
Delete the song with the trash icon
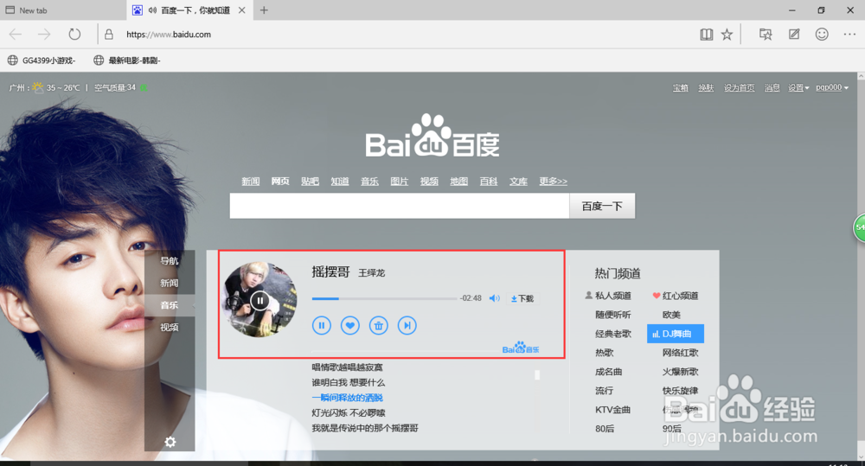pos(379,325)
